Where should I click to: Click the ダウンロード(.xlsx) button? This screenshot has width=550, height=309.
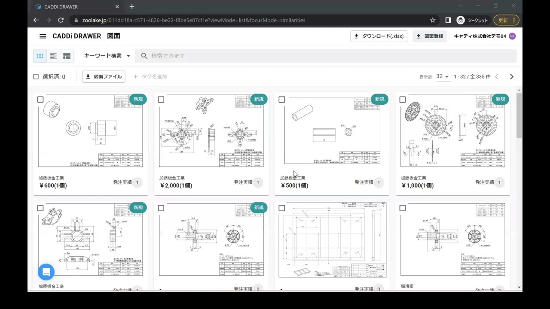[379, 36]
